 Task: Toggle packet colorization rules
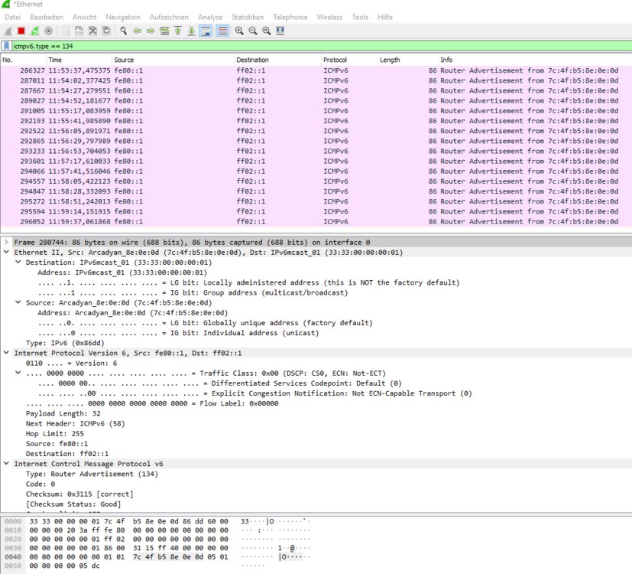[222, 31]
